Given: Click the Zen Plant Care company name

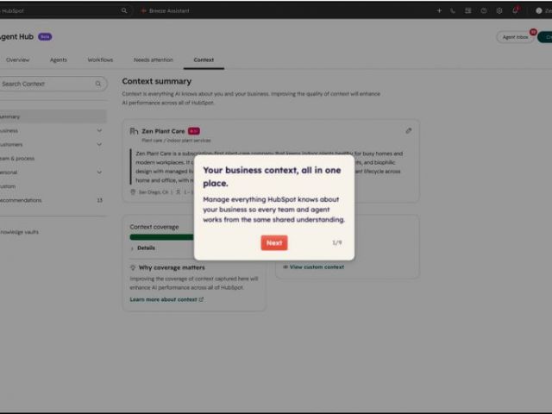Looking at the screenshot, I should click(163, 131).
